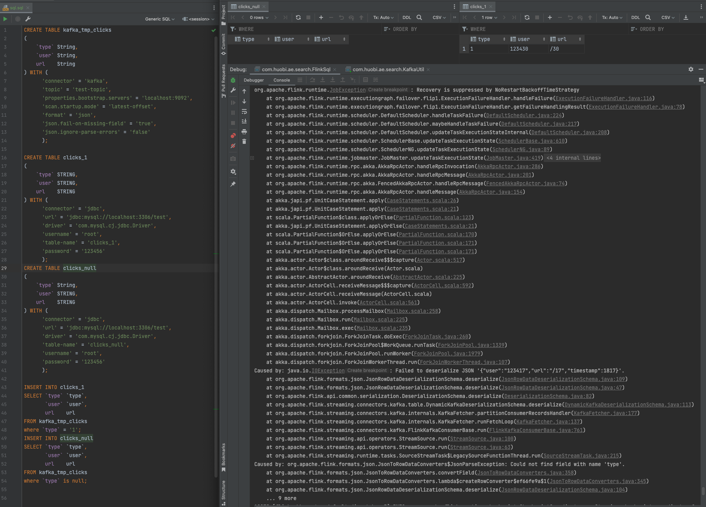This screenshot has height=507, width=706.
Task: Open Tx: Auto dropdown in clicks_1 tab
Action: (612, 17)
